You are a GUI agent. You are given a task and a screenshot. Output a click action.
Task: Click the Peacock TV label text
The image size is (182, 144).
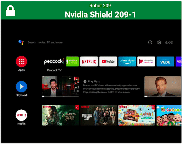point(54,70)
